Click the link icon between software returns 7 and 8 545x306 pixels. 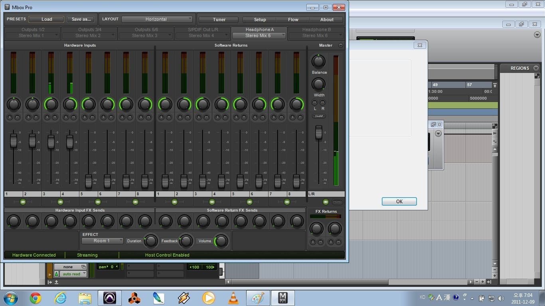point(287,202)
